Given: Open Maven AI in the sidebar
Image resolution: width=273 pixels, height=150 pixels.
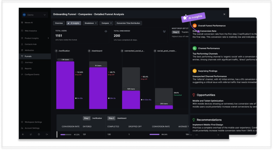Looking at the screenshot, I should (x=28, y=23).
